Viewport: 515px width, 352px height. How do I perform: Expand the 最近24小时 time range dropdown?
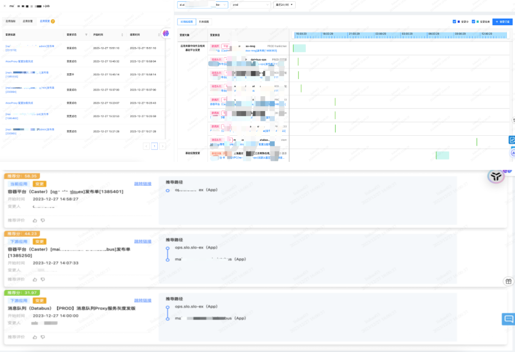(284, 5)
